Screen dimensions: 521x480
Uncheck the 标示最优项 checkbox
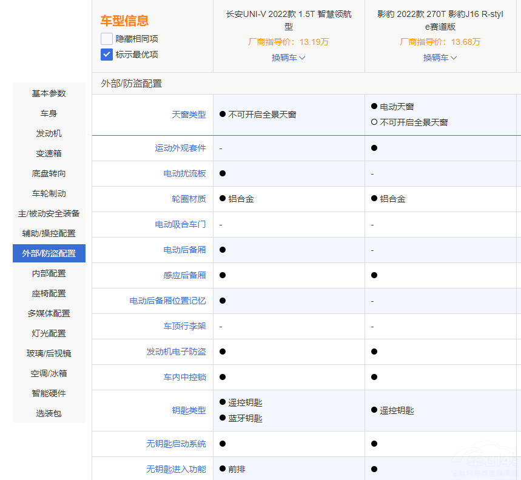coord(107,55)
